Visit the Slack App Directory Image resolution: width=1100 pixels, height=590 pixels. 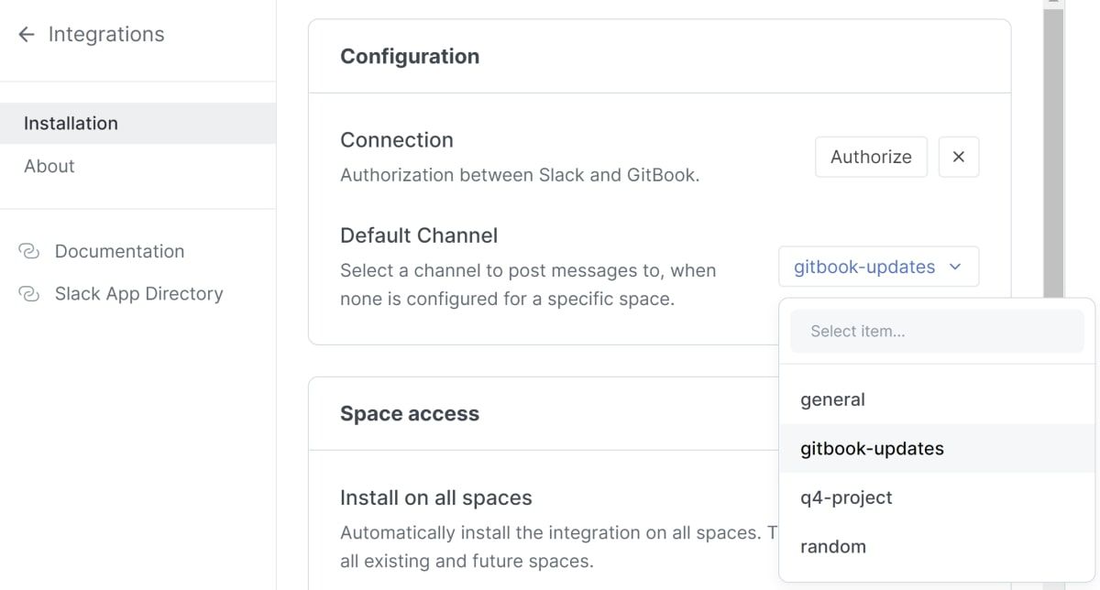point(139,293)
